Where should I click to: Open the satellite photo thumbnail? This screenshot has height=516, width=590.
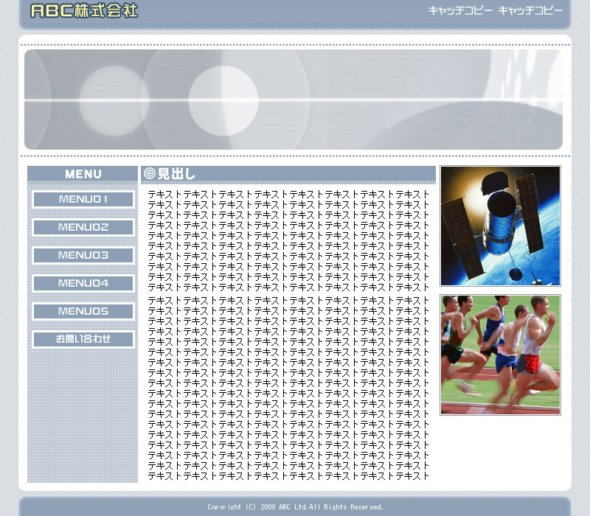(x=500, y=226)
